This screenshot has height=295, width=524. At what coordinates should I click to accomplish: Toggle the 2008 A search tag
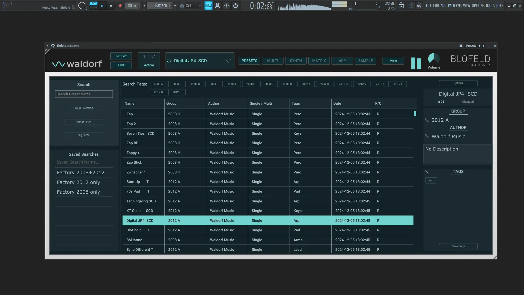158,84
